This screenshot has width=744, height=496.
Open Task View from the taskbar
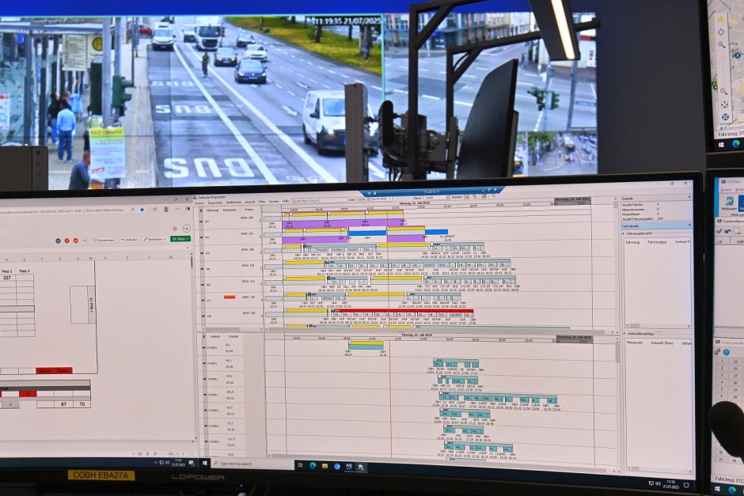tap(300, 465)
